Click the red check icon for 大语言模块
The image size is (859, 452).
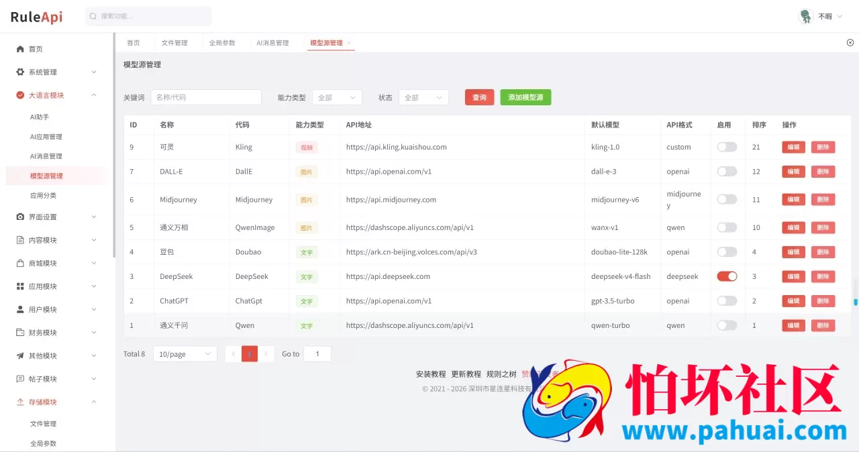coord(20,95)
